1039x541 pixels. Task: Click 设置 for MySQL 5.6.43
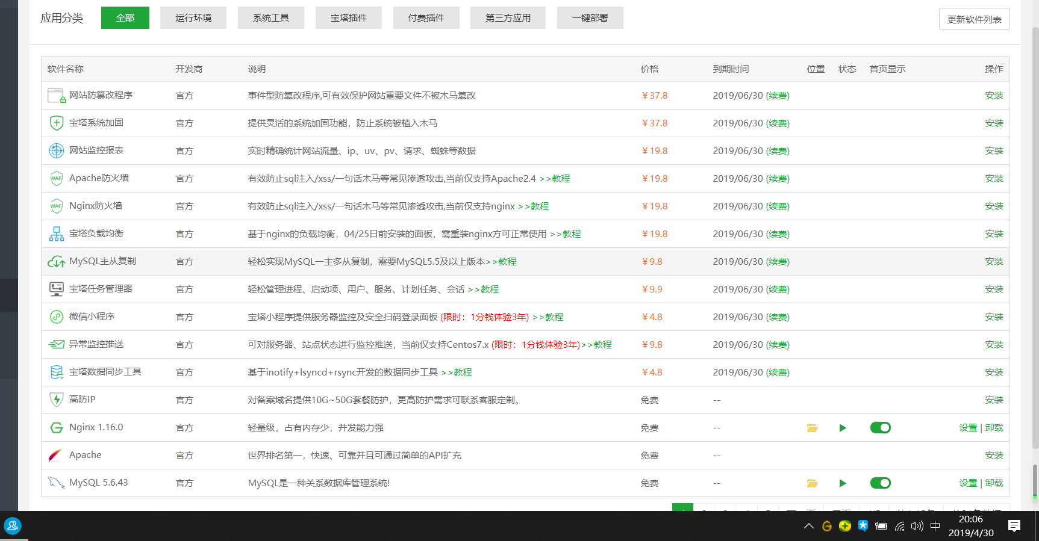(x=968, y=483)
